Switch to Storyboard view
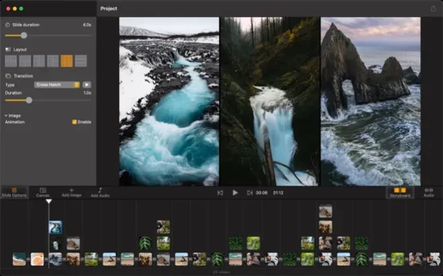This screenshot has height=276, width=443. (400, 192)
